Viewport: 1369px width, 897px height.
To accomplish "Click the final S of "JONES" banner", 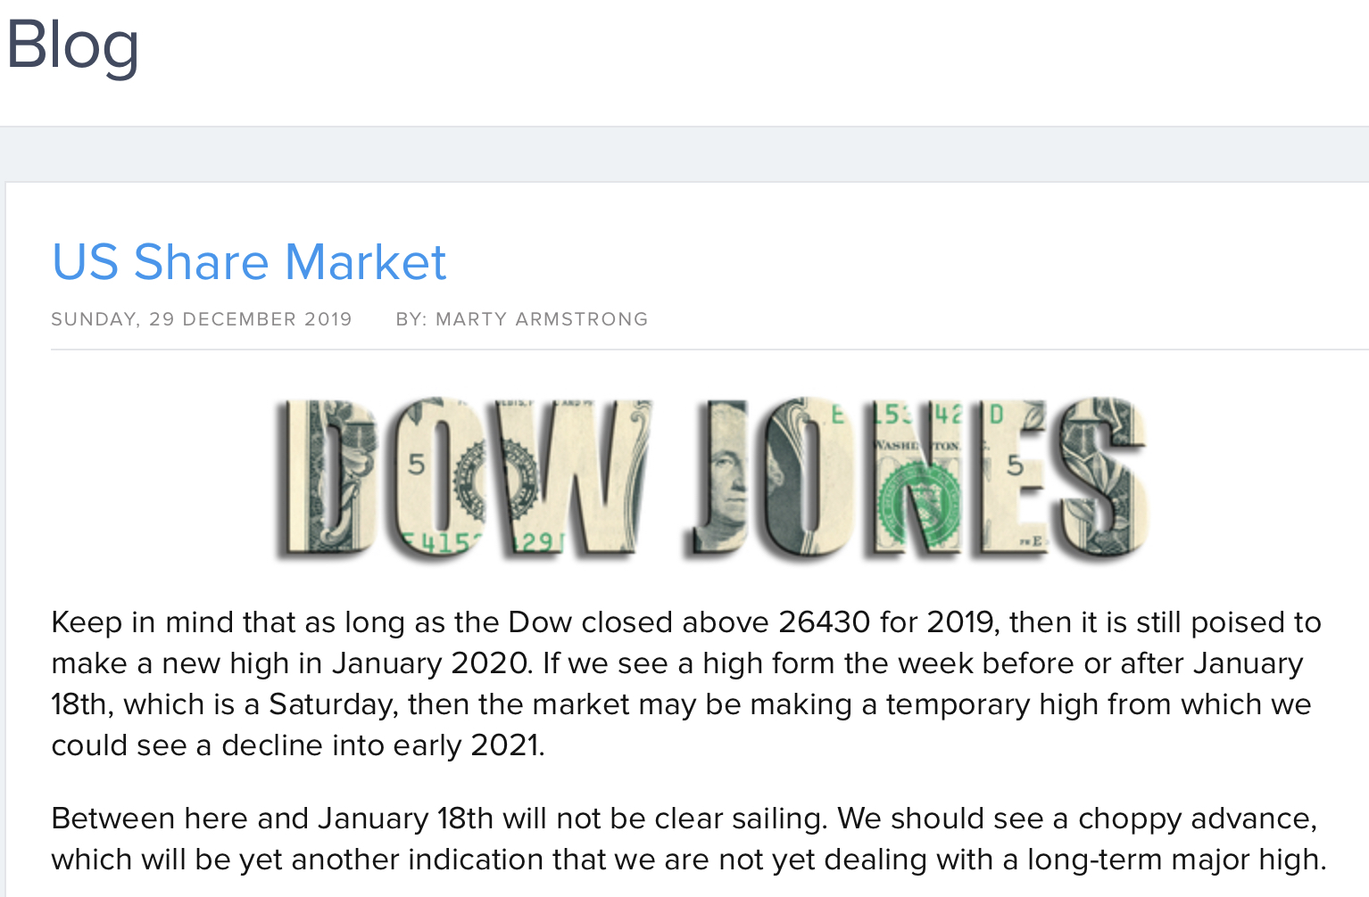I will click(x=1099, y=477).
